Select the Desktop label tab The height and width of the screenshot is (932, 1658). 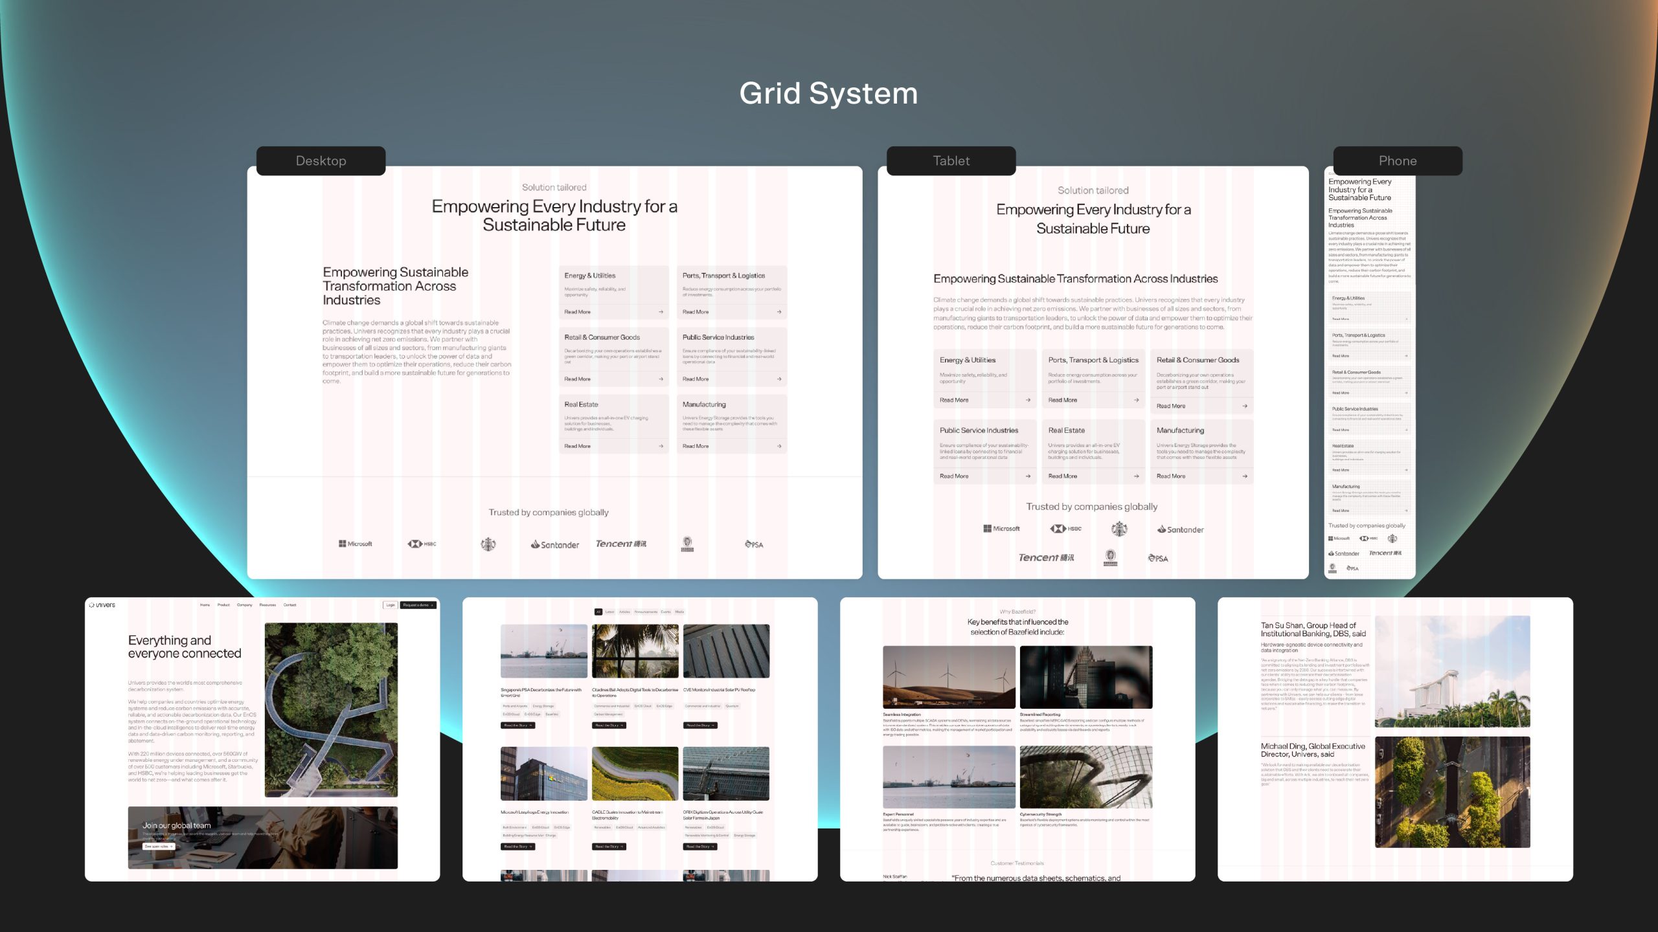321,161
